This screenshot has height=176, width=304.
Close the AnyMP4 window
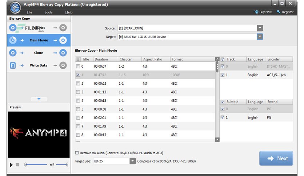(290, 4)
